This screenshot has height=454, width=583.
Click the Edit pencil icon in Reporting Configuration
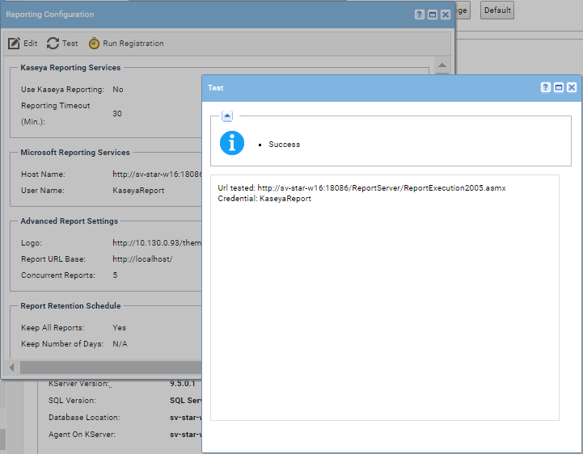(x=14, y=44)
